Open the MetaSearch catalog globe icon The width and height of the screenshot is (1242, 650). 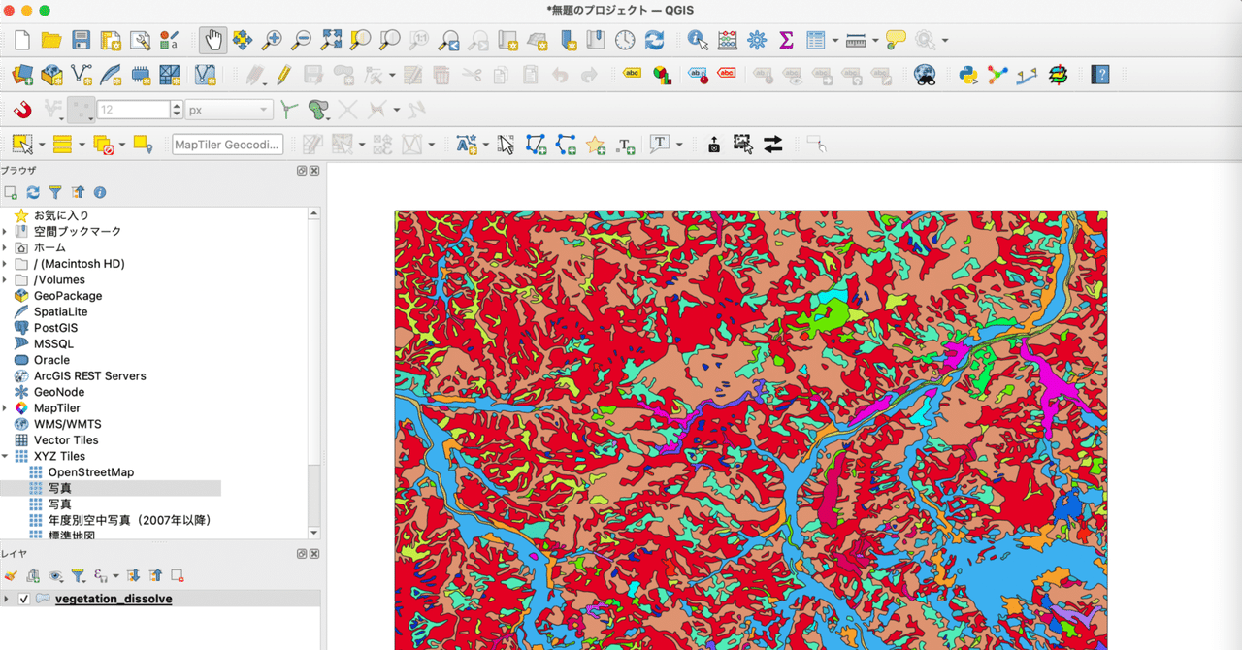[924, 74]
